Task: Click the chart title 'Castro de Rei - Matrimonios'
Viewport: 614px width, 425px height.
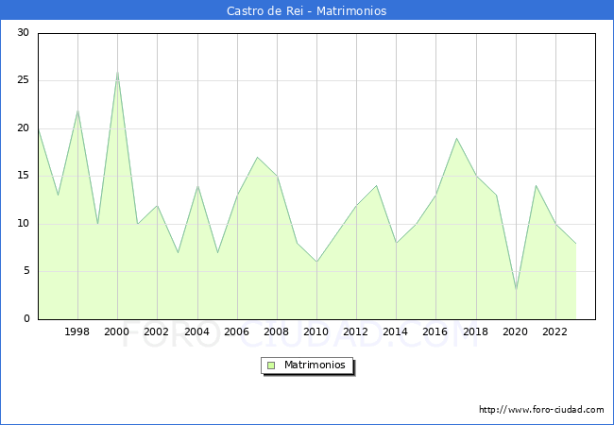Action: pos(307,10)
